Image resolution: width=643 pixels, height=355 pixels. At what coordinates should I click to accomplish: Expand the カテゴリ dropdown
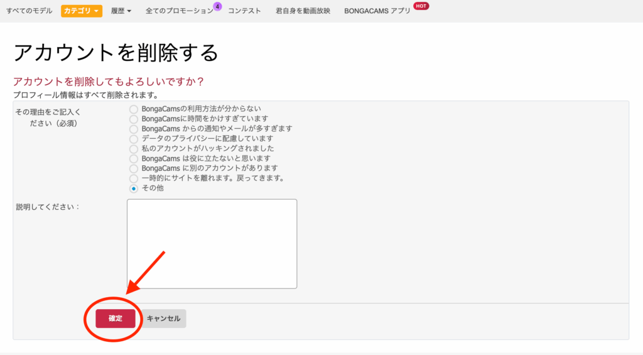pos(81,11)
